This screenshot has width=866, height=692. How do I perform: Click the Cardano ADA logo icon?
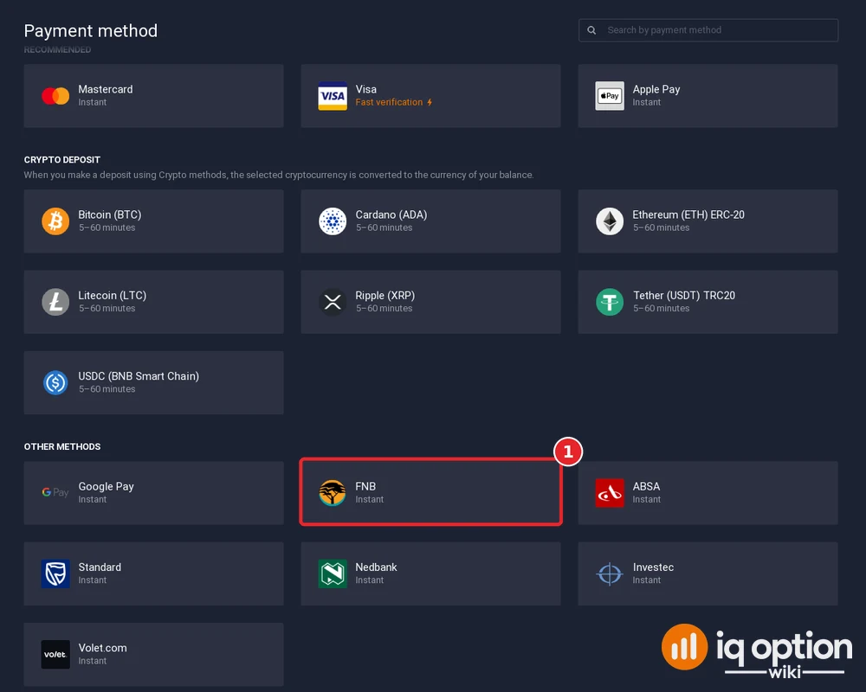[333, 221]
